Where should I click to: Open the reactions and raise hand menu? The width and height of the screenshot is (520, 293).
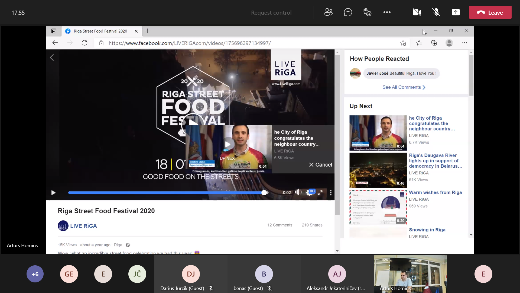tap(367, 12)
